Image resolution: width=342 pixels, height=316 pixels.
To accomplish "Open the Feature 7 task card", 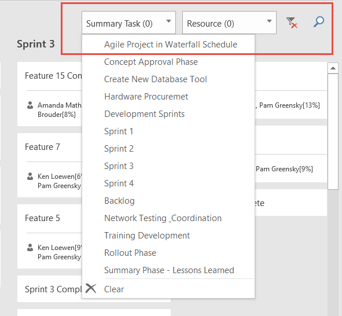I will [x=50, y=166].
